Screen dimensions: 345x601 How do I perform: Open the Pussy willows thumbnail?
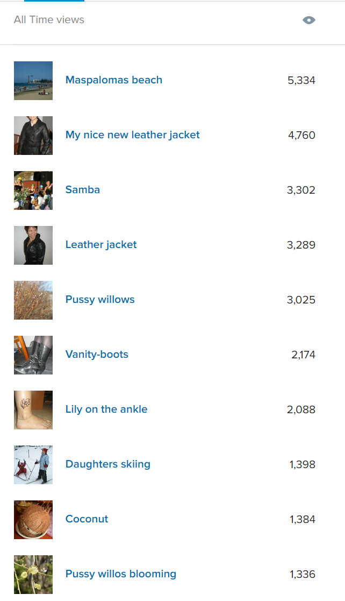coord(33,300)
